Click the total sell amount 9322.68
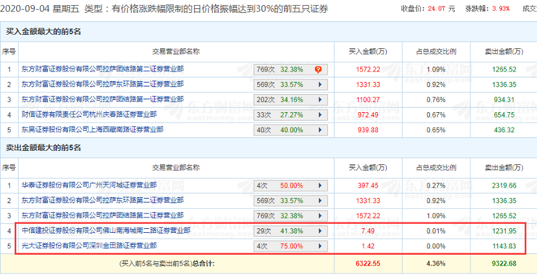Viewport: 537px width, 276px height. click(x=505, y=264)
